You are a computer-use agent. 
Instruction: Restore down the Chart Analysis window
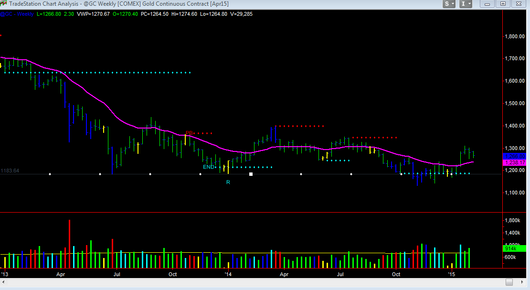click(503, 4)
